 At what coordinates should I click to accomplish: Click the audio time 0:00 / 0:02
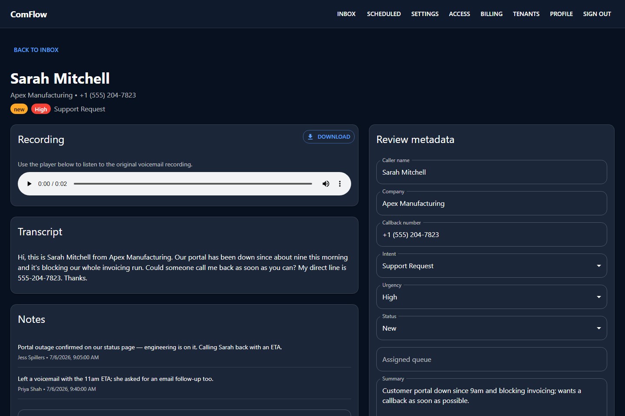click(x=53, y=184)
